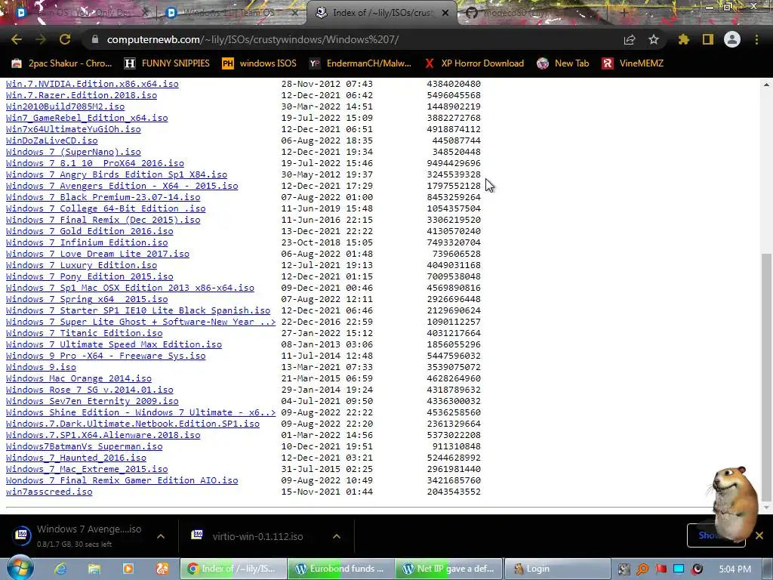This screenshot has width=773, height=580.
Task: Click the red flag tray icon
Action: (x=661, y=569)
